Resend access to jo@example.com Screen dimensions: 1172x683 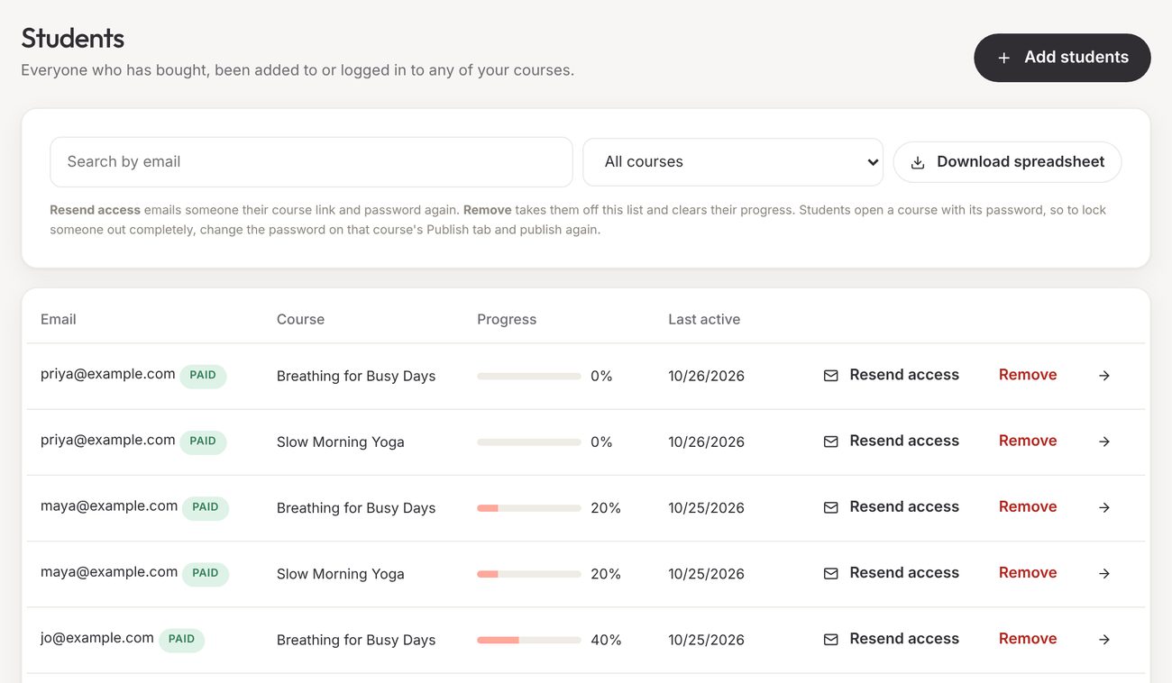coord(892,638)
